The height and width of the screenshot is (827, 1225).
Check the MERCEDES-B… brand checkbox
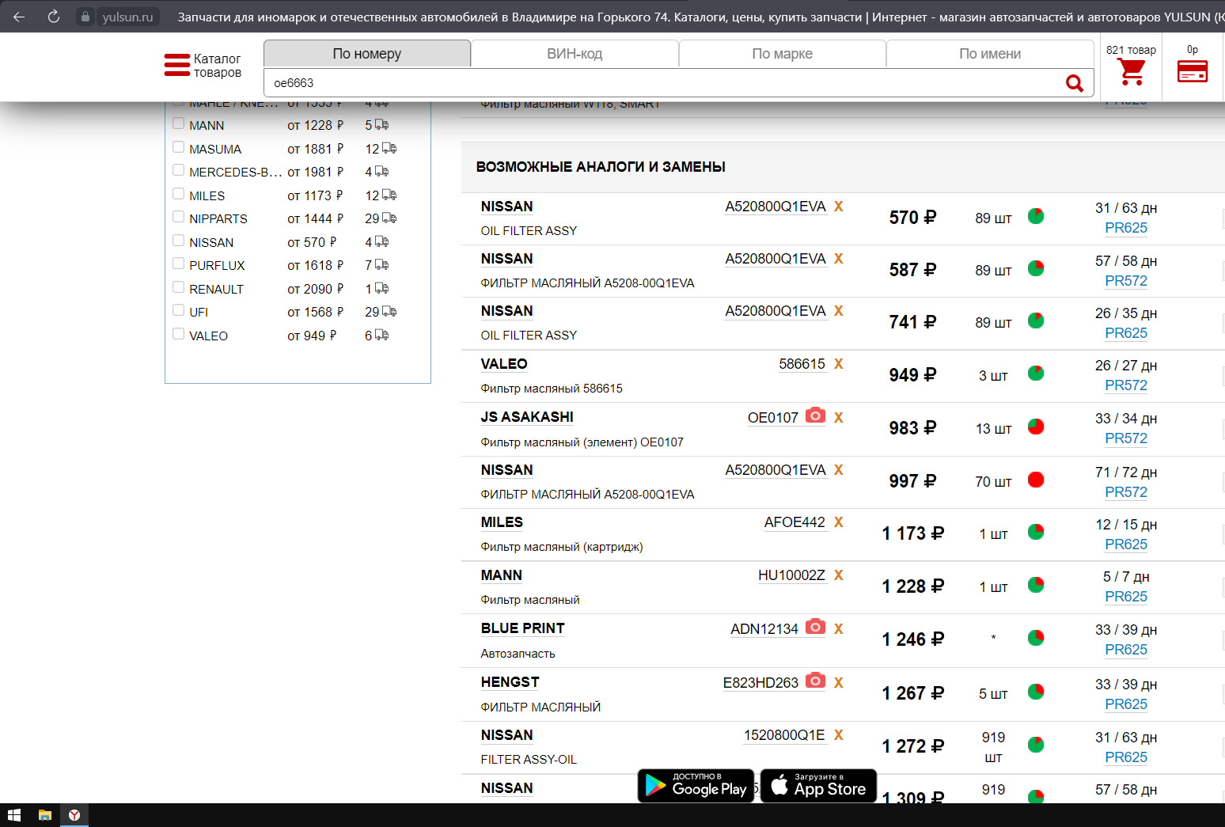[179, 170]
